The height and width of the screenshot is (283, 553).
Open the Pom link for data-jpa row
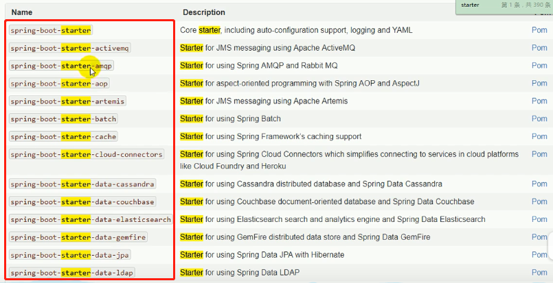[539, 254]
